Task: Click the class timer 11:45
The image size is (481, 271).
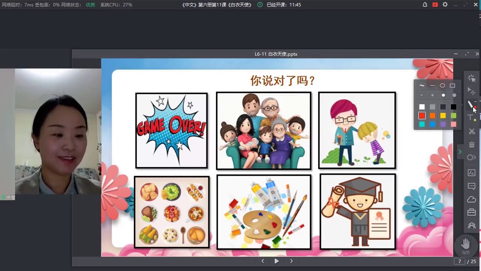Action: pyautogui.click(x=295, y=5)
